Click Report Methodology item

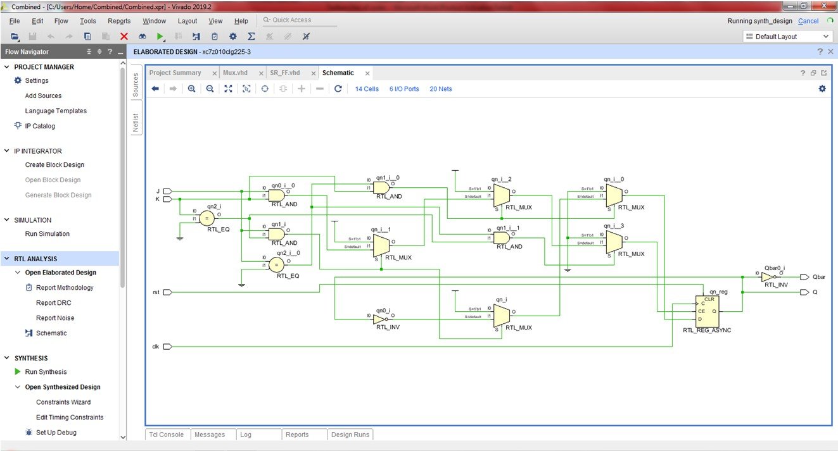[x=65, y=288]
